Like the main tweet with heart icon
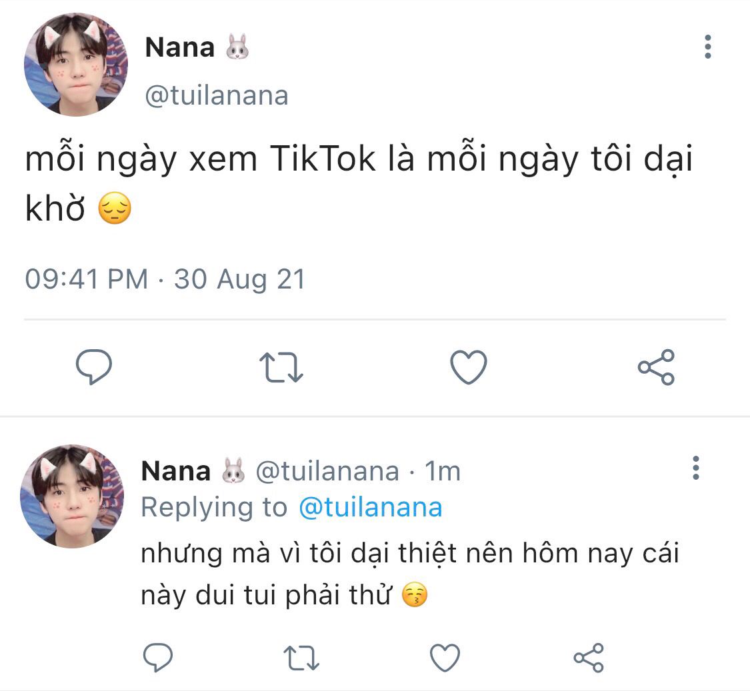The width and height of the screenshot is (750, 691). [469, 366]
